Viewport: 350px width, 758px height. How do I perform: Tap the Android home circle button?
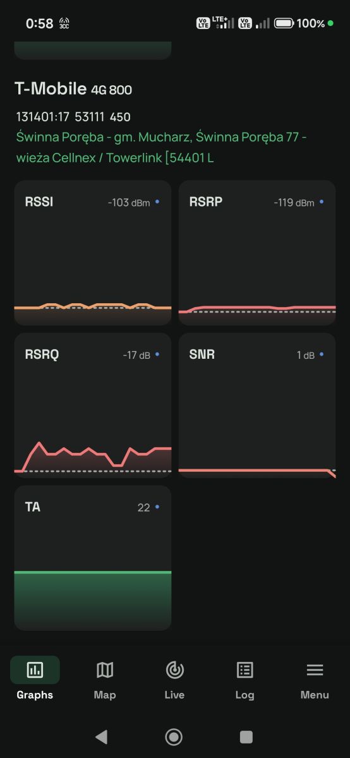pos(174,737)
